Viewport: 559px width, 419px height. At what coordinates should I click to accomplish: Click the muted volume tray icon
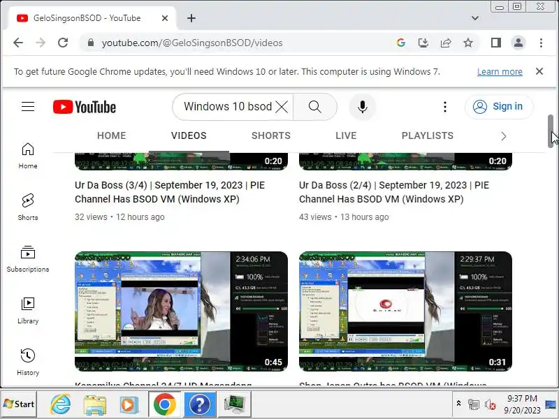point(491,404)
